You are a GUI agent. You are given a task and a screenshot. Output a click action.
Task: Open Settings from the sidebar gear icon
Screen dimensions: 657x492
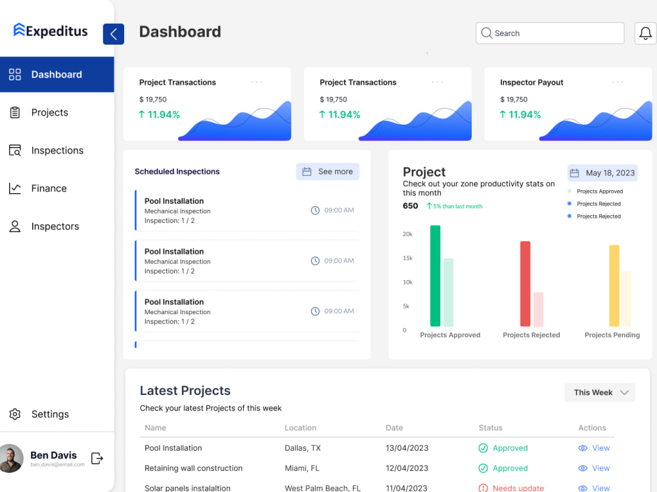click(14, 414)
